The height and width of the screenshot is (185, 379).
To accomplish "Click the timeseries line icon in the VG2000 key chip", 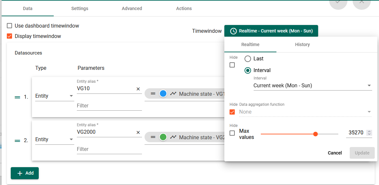I will [173, 137].
